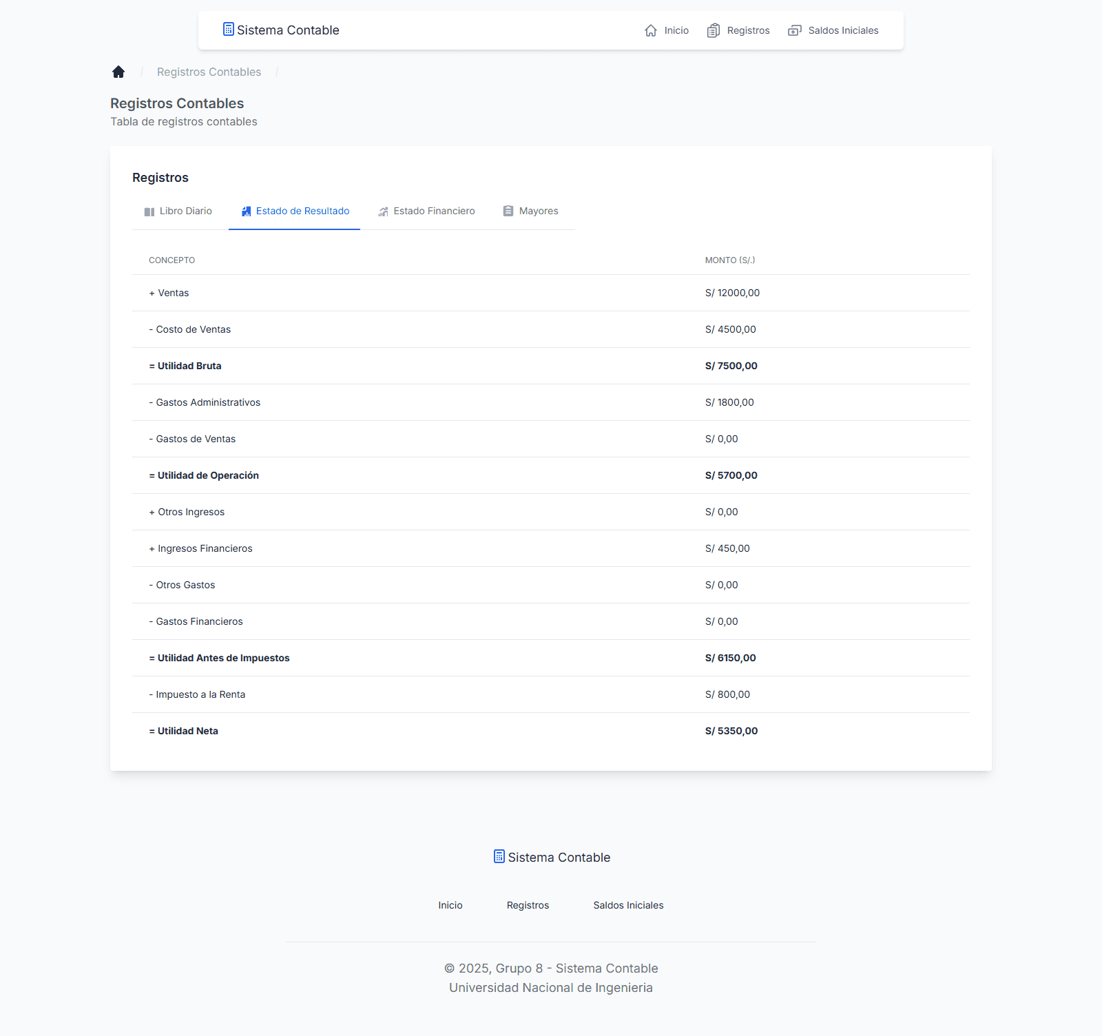Click the Registros clipboard icon in navbar
Image resolution: width=1102 pixels, height=1036 pixels.
tap(714, 30)
